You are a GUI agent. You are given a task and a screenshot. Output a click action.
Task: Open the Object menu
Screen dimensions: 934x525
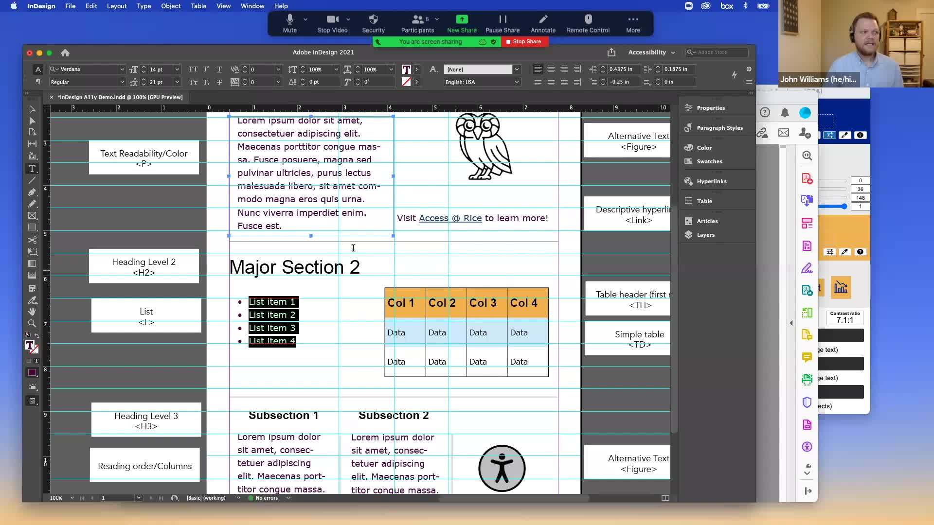tap(171, 6)
